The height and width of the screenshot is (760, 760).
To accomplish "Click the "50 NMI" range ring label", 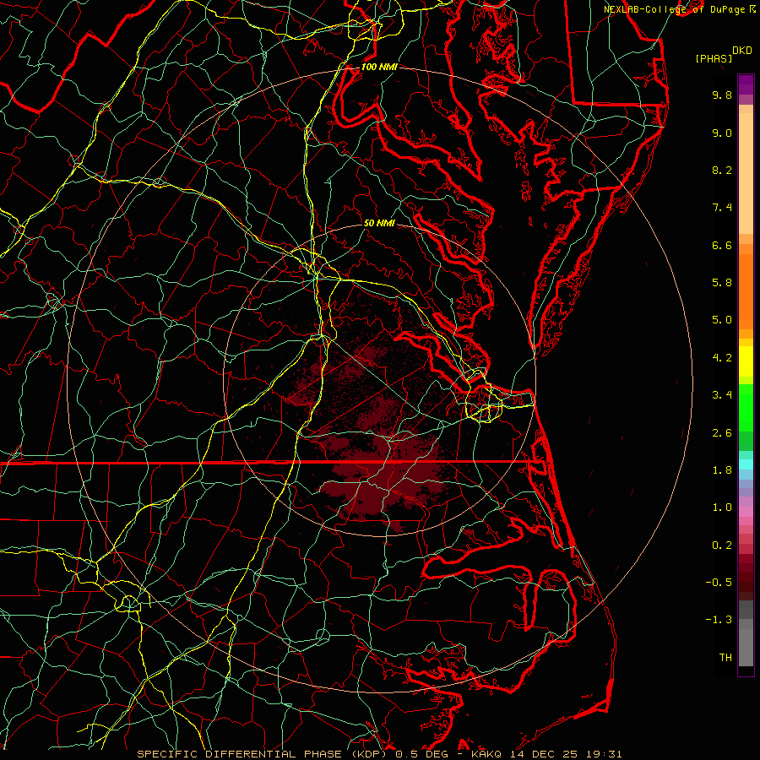I will [379, 223].
